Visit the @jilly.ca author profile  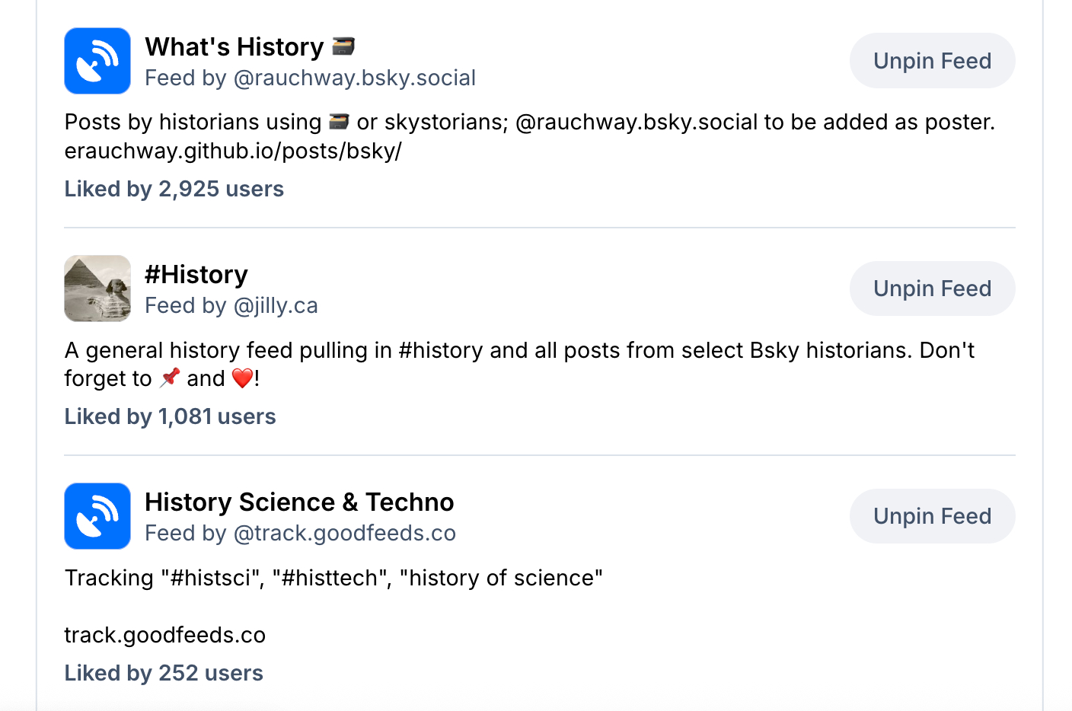pos(276,305)
